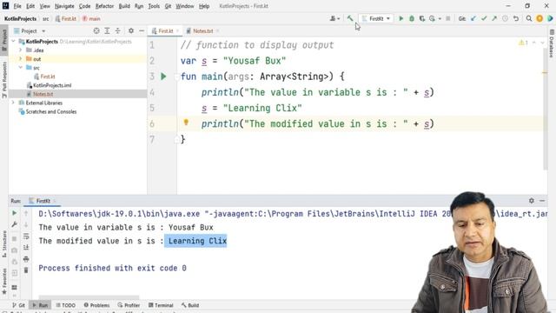Select the First.kt editor tab
Viewport: 556px width, 313px height.
click(165, 31)
